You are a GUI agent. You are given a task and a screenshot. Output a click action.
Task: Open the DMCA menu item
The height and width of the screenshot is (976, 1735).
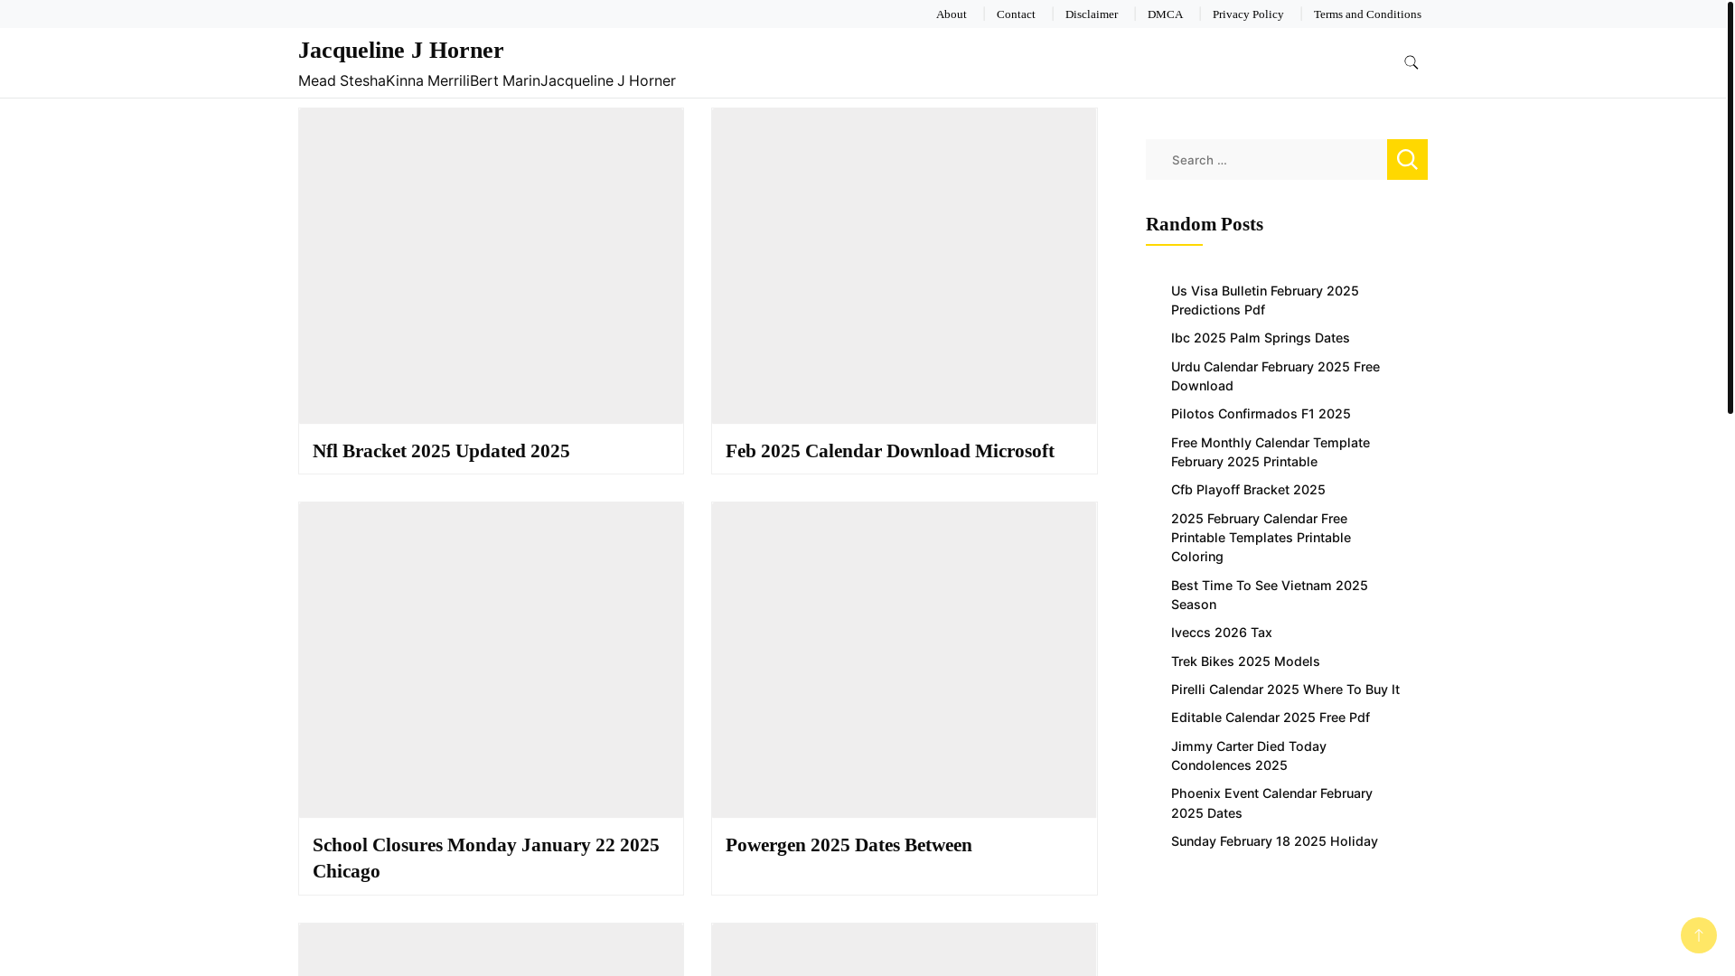pyautogui.click(x=1165, y=14)
